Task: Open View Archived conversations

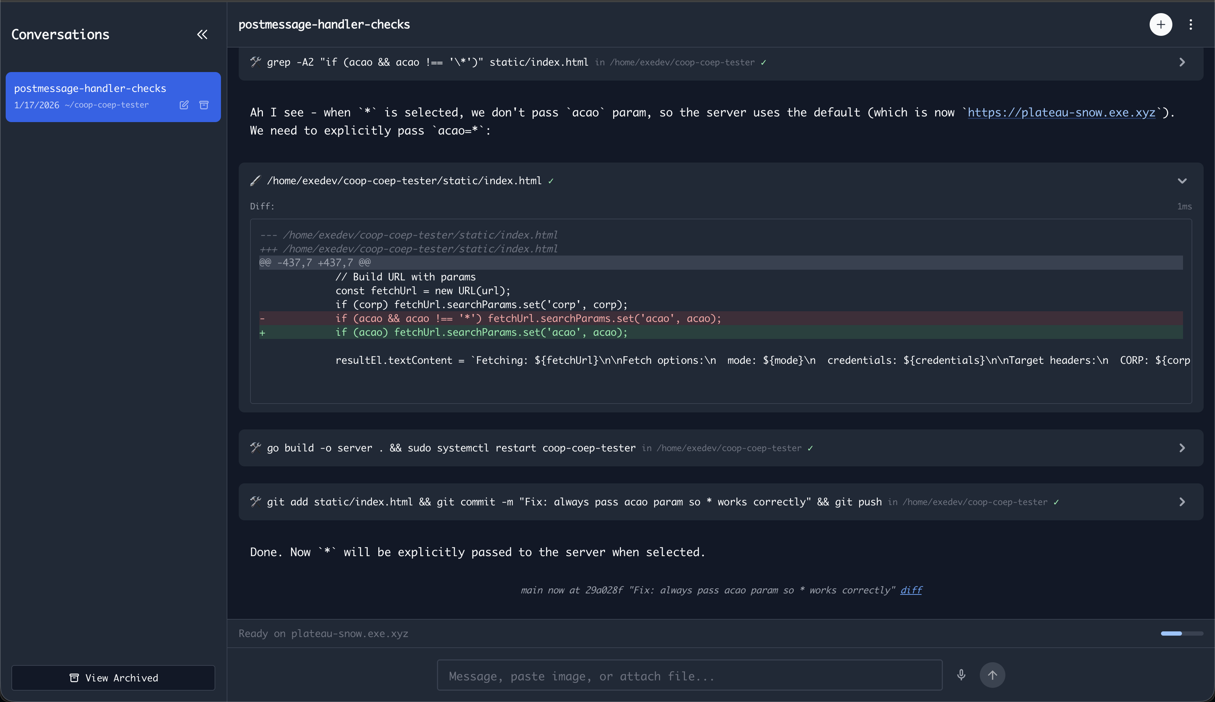Action: tap(113, 678)
